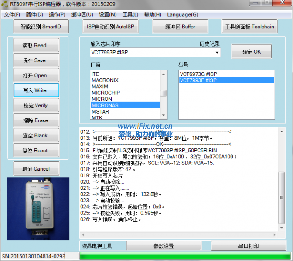Image resolution: width=293 pixels, height=261 pixels.
Task: Click log line 013 当前所选
Action: [146, 138]
